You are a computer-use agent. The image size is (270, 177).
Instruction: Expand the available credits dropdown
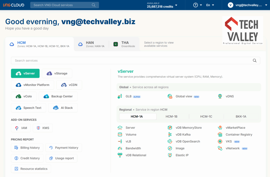coord(176,5)
